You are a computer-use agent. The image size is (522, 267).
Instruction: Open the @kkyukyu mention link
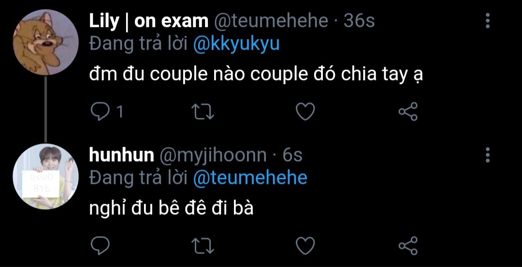pos(236,44)
